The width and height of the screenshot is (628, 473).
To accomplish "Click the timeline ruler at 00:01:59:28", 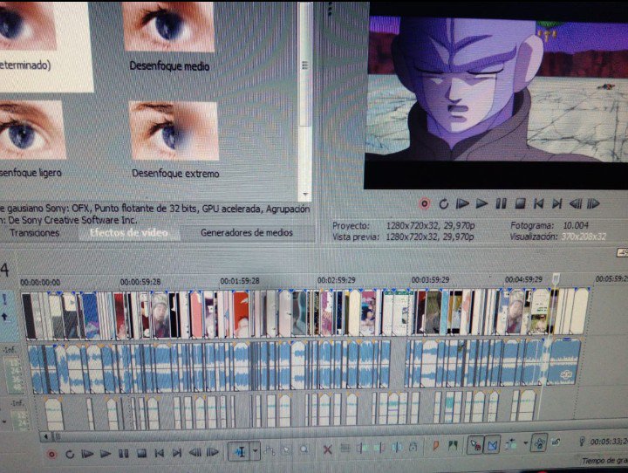I will click(240, 281).
